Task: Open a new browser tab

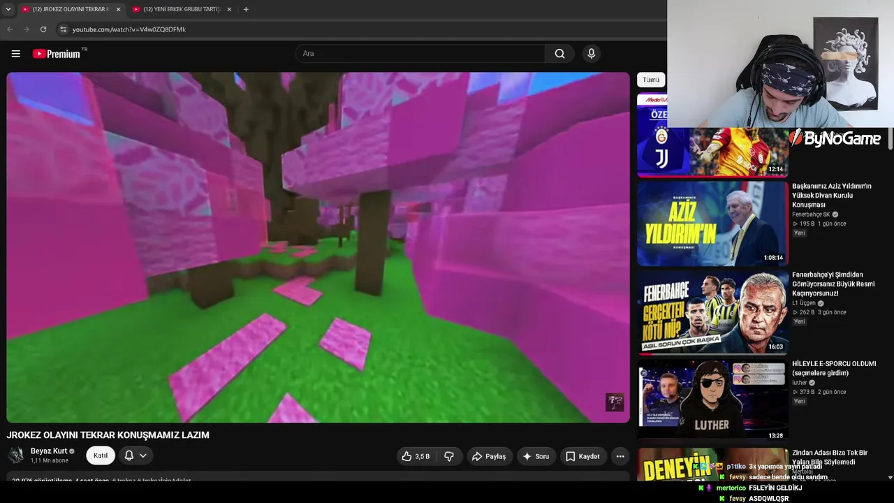Action: pyautogui.click(x=246, y=9)
